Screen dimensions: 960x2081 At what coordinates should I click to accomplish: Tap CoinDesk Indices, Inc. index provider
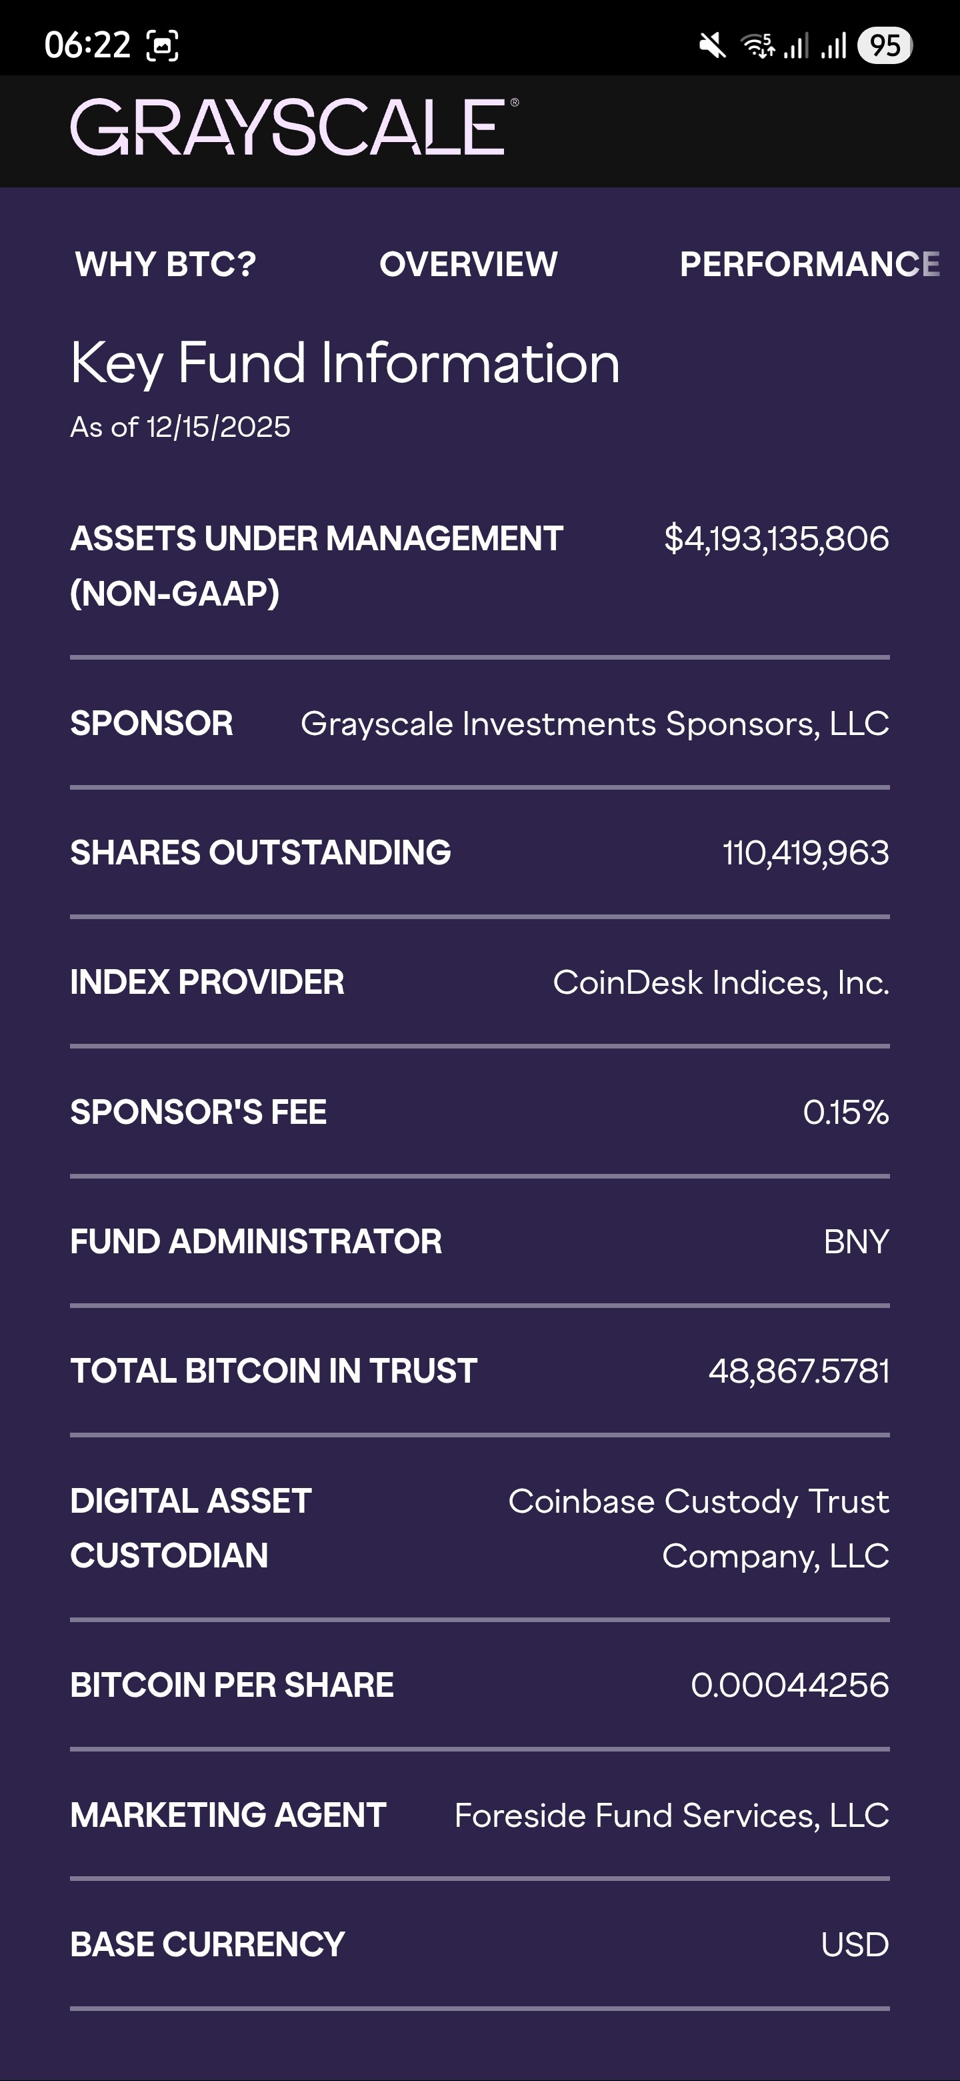(x=720, y=982)
